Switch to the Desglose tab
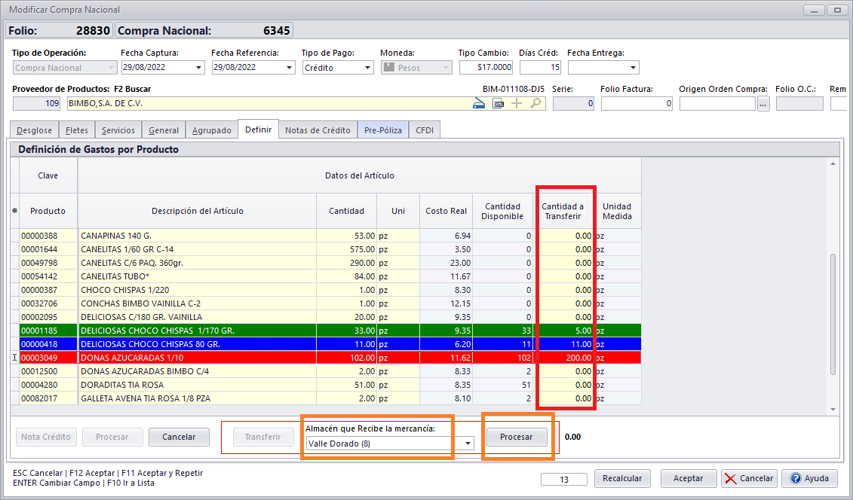Viewport: 853px width, 500px height. click(x=32, y=130)
